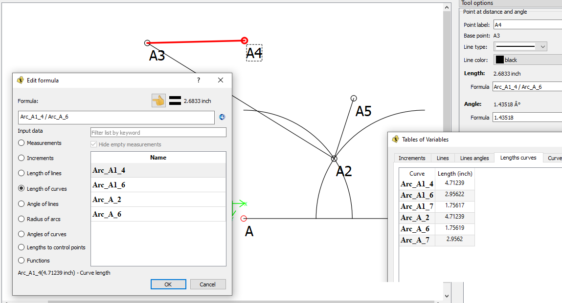Click the pointing hand insert-variable icon
562x303 pixels.
click(x=158, y=101)
